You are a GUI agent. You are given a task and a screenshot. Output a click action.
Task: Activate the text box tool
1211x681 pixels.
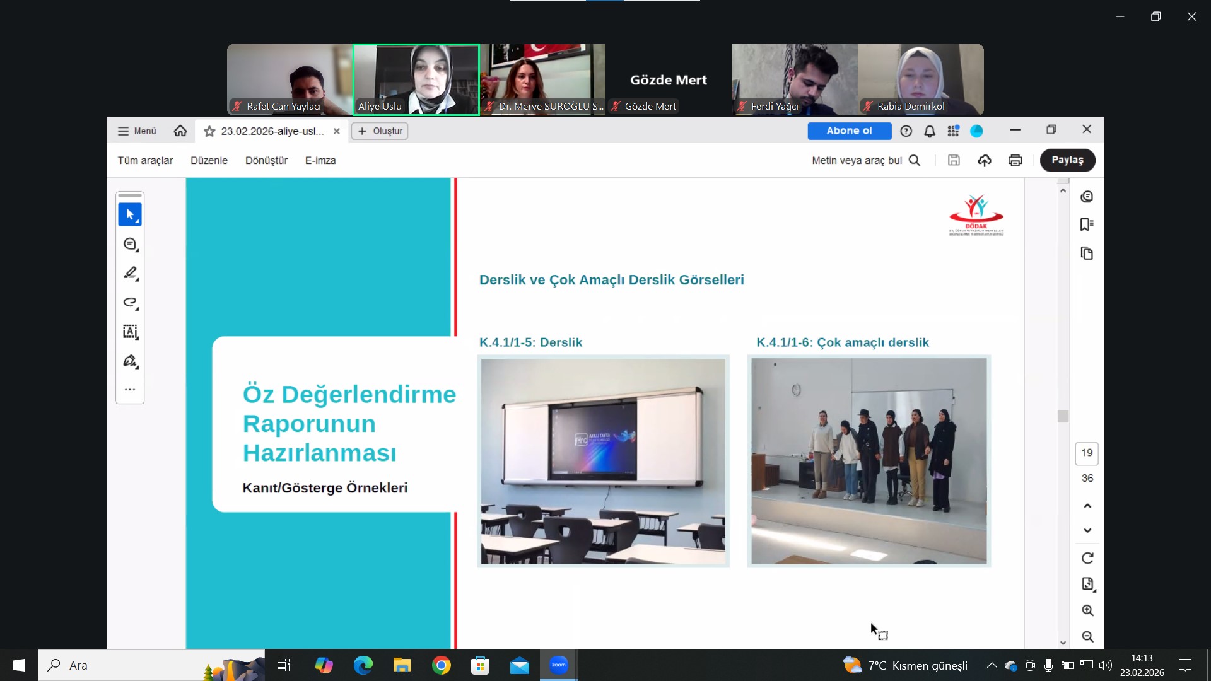pos(130,332)
